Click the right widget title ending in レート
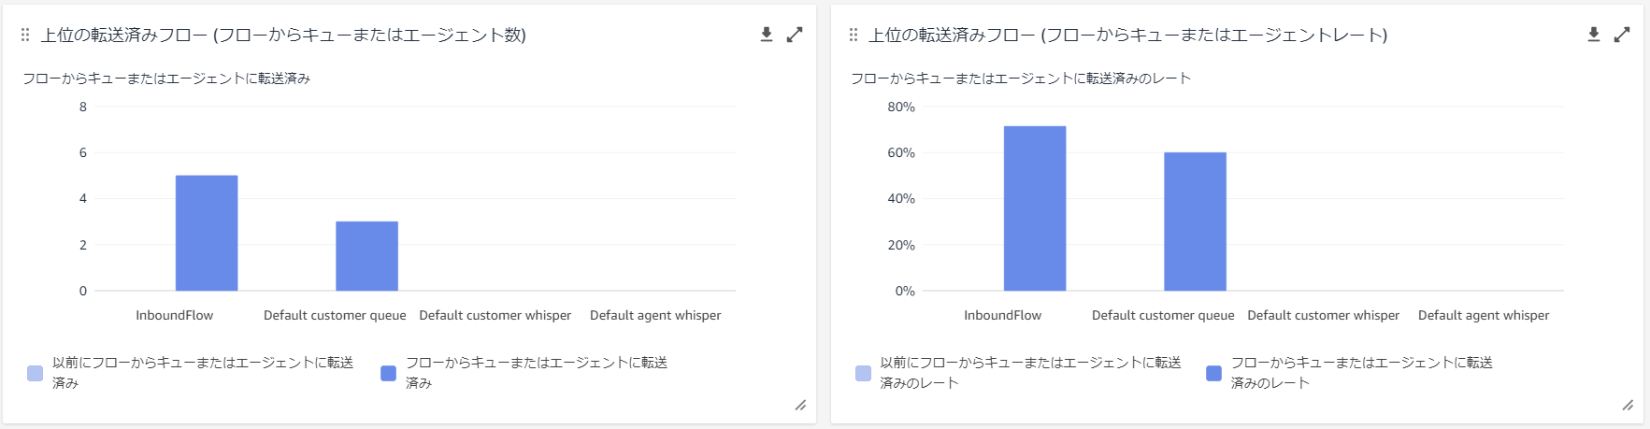Screen dimensions: 1650x429 click(x=1127, y=35)
